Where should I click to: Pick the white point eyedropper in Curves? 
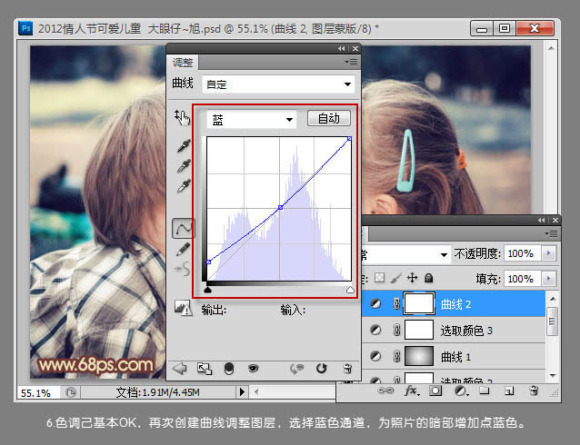click(x=184, y=186)
